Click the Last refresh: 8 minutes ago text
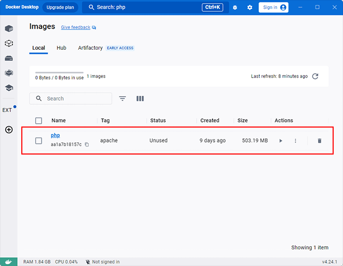The height and width of the screenshot is (266, 343). 279,76
